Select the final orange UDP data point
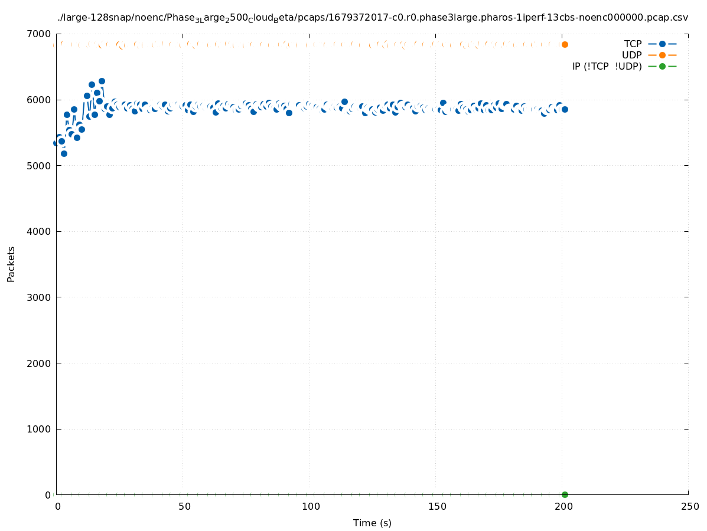Screen dimensions: 707x531 [565, 44]
